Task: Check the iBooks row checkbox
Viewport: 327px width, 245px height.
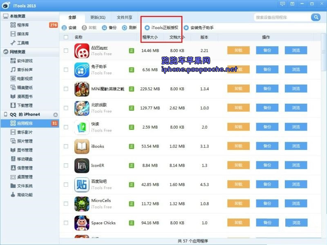Action: point(66,146)
